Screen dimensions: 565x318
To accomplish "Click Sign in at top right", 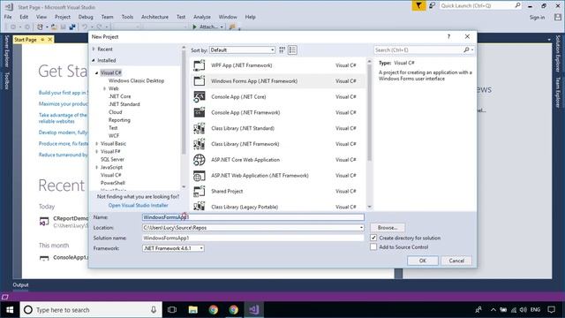I will (x=537, y=17).
